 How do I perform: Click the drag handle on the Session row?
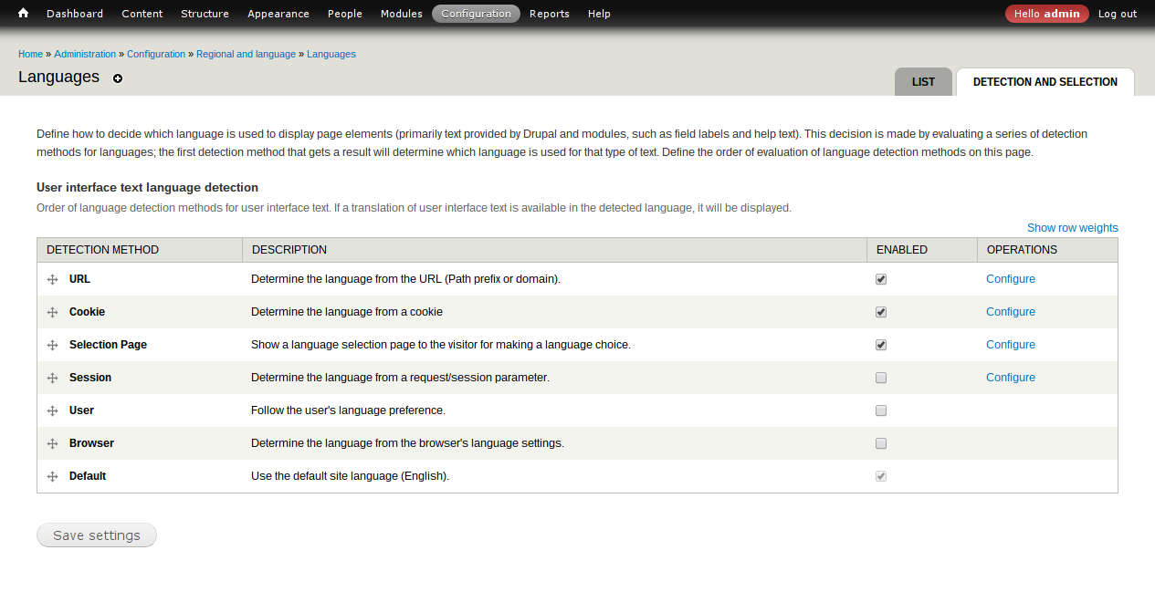(52, 378)
